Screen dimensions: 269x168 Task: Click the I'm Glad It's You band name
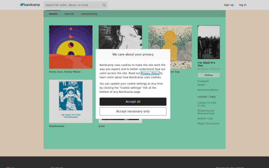206,64
